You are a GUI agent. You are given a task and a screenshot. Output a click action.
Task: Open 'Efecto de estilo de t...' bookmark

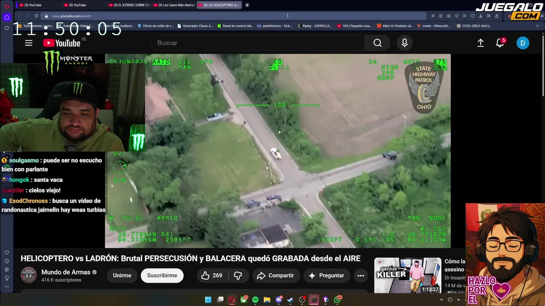[155, 26]
